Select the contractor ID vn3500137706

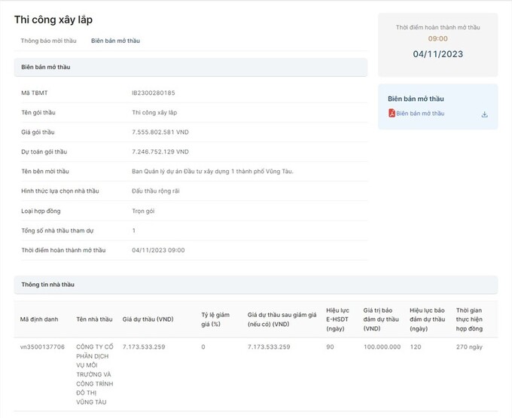(x=42, y=346)
